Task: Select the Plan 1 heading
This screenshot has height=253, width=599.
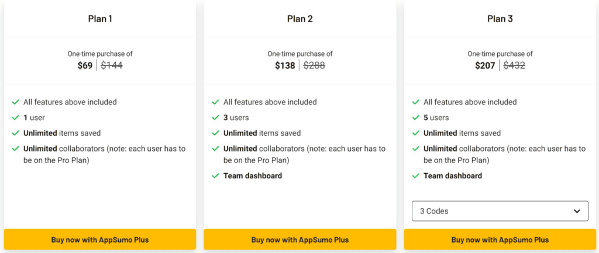Action: click(x=99, y=19)
